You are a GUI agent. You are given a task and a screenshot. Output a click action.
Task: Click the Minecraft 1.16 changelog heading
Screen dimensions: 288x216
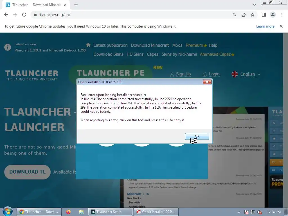click(138, 194)
